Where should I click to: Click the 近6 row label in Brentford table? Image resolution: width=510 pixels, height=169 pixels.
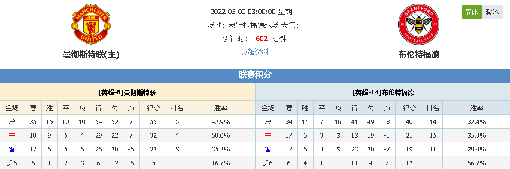point(268,163)
